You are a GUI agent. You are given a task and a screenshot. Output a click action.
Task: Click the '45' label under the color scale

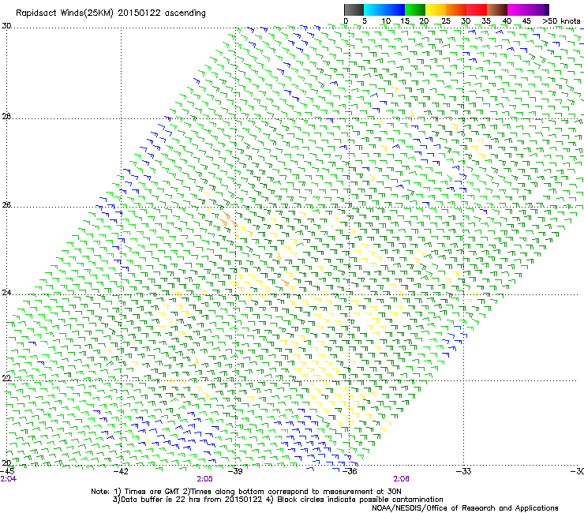(526, 21)
